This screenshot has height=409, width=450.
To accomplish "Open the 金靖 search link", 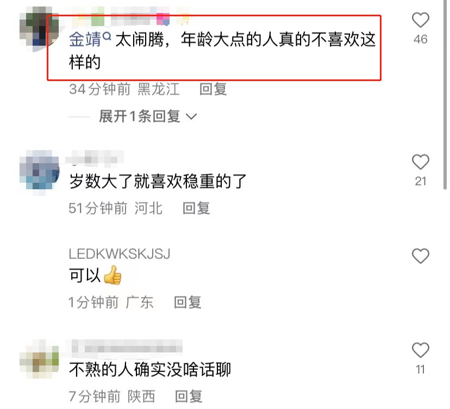I will (85, 39).
